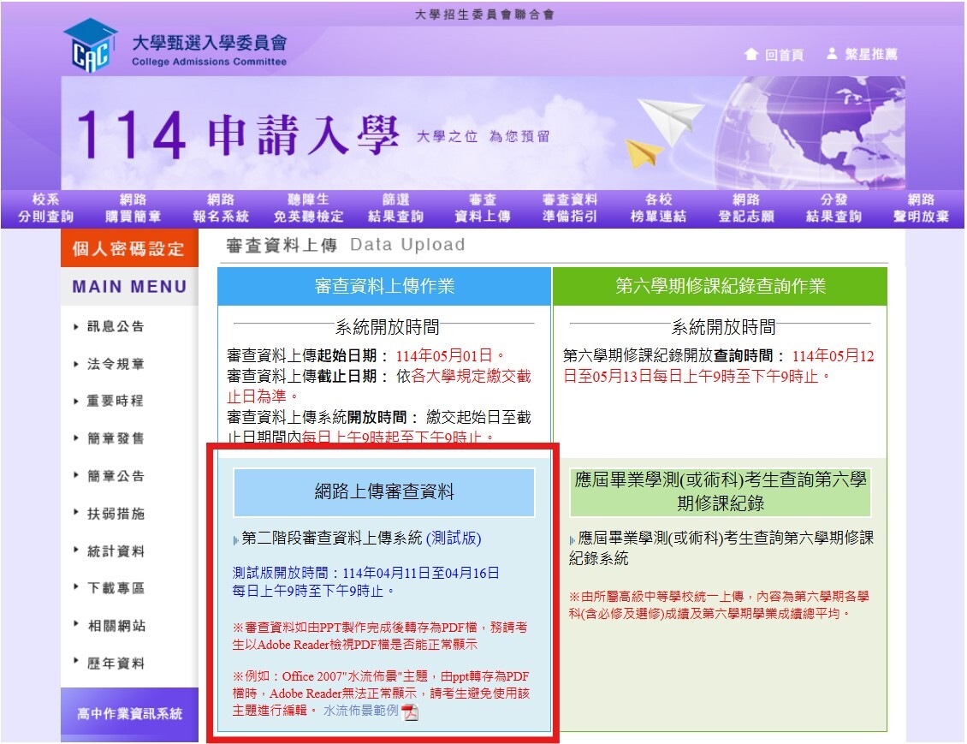Select 法令規章 in the main menu
Screen dimensions: 967x744
[x=116, y=364]
